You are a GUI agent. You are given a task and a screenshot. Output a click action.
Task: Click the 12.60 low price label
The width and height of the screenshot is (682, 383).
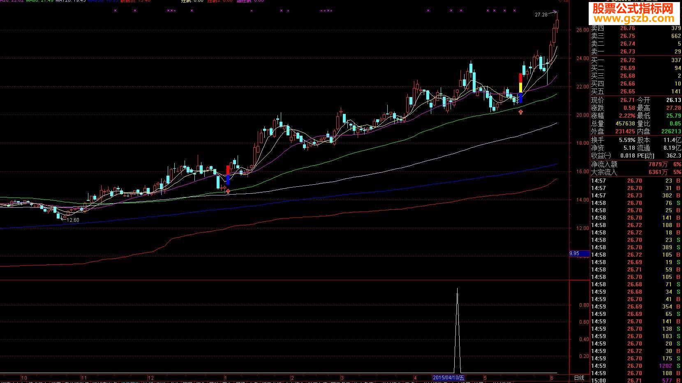73,220
